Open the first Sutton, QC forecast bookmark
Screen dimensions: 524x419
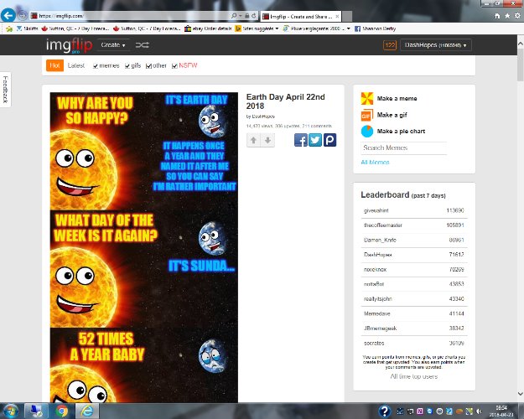click(75, 28)
